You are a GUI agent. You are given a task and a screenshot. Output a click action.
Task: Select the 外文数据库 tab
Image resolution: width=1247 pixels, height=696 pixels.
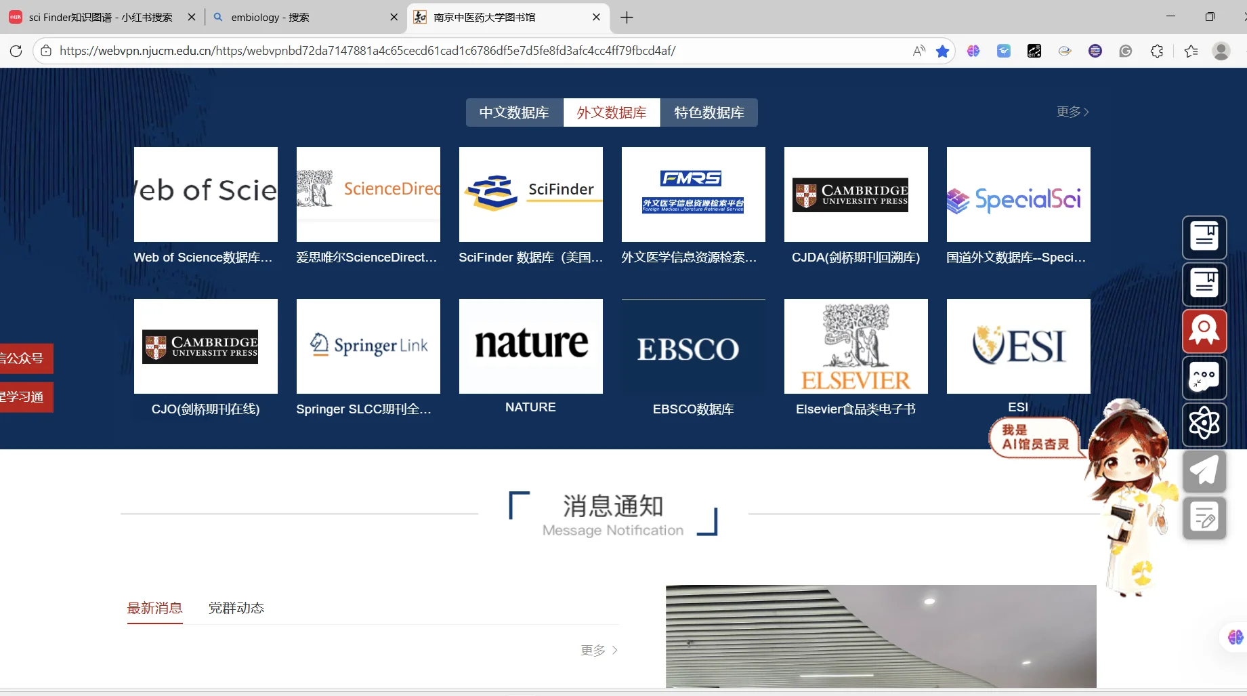(612, 112)
